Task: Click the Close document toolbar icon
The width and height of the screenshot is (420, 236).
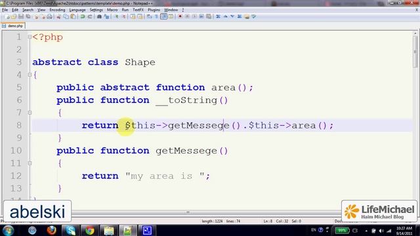Action: click(35, 16)
